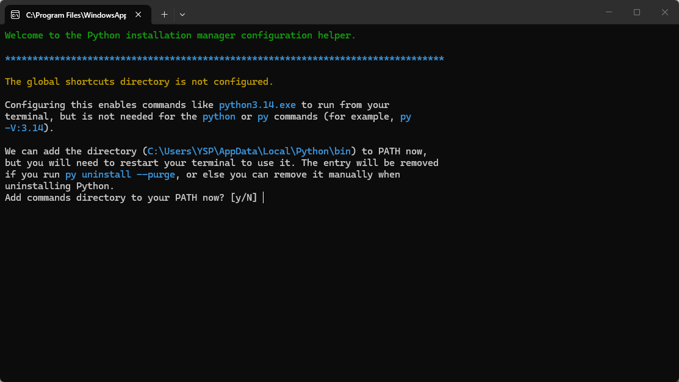Open a new terminal tab with the plus button
679x382 pixels.
(x=164, y=15)
